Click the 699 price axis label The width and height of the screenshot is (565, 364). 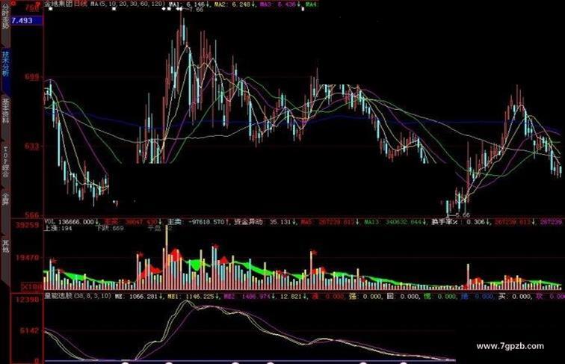[x=31, y=77]
